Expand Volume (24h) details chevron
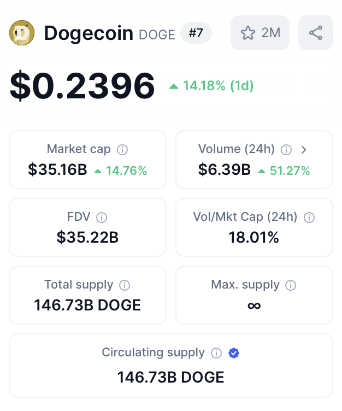Screen dimensions: 342x411 point(304,149)
